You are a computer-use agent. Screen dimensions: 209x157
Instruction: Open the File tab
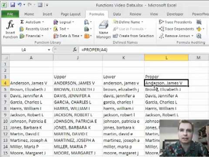(10, 14)
